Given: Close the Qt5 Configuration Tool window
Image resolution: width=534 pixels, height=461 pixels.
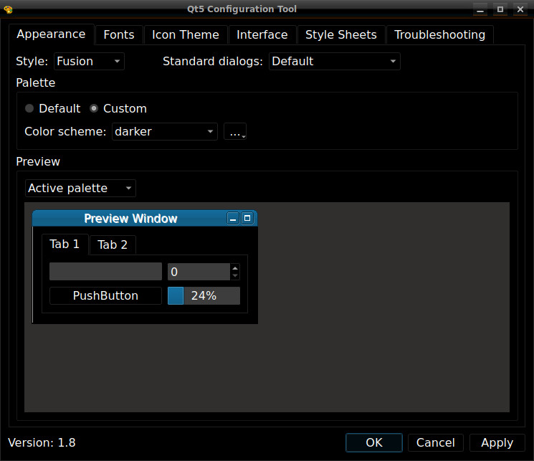Looking at the screenshot, I should (x=520, y=9).
